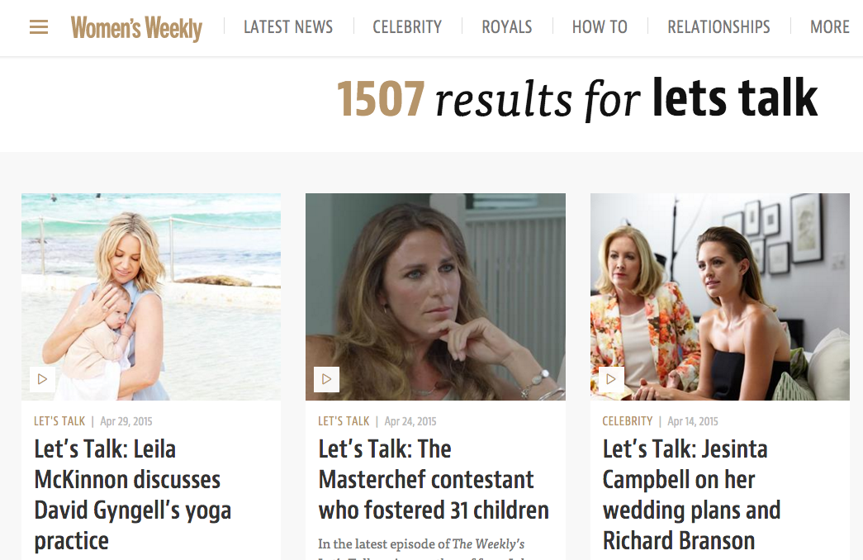Open the Jesinta Campbell couch photo
Screen dimensions: 863x560
point(720,297)
